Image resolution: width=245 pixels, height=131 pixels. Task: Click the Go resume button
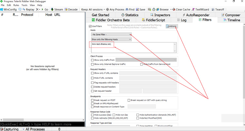click(x=45, y=9)
